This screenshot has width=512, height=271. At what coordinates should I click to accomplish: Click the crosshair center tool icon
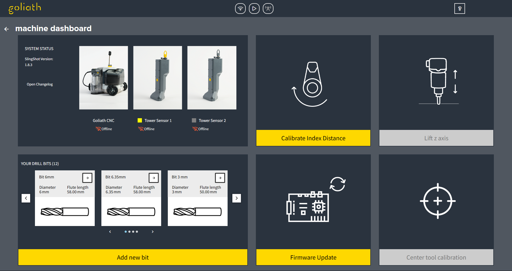(x=438, y=201)
